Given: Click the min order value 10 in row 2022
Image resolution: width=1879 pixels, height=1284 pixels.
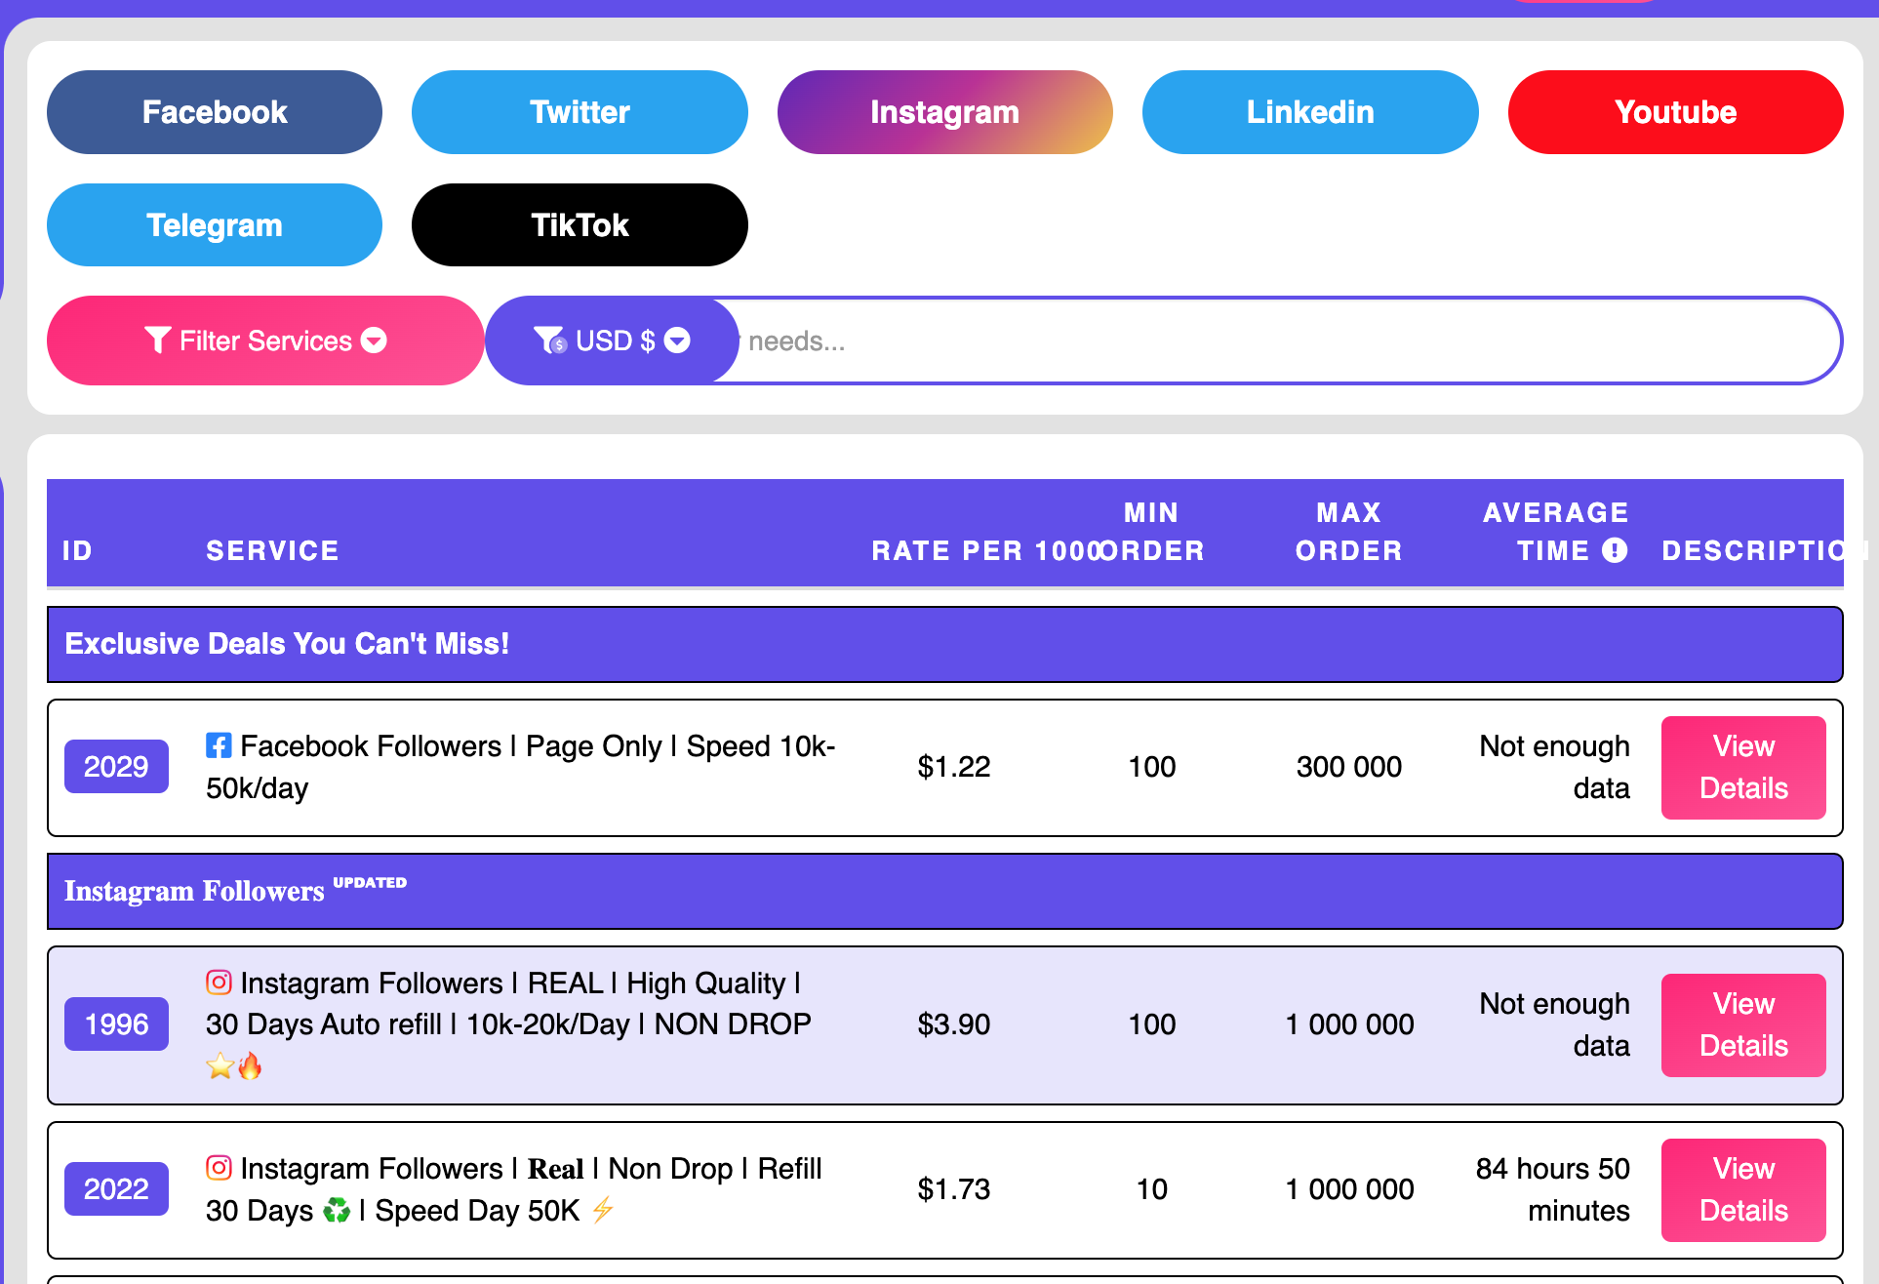Looking at the screenshot, I should coord(1151,1189).
